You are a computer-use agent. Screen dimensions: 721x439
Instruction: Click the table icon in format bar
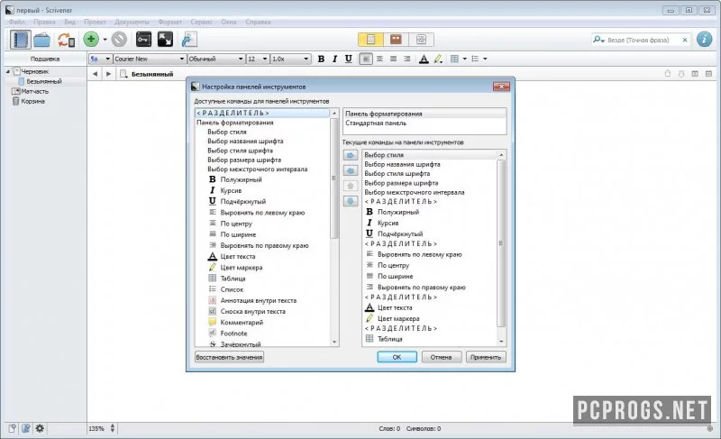tap(454, 59)
